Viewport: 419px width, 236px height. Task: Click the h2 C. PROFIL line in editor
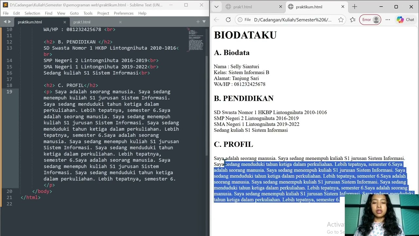click(71, 86)
